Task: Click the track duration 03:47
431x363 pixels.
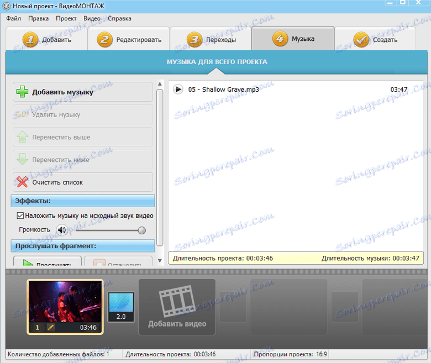Action: click(398, 90)
